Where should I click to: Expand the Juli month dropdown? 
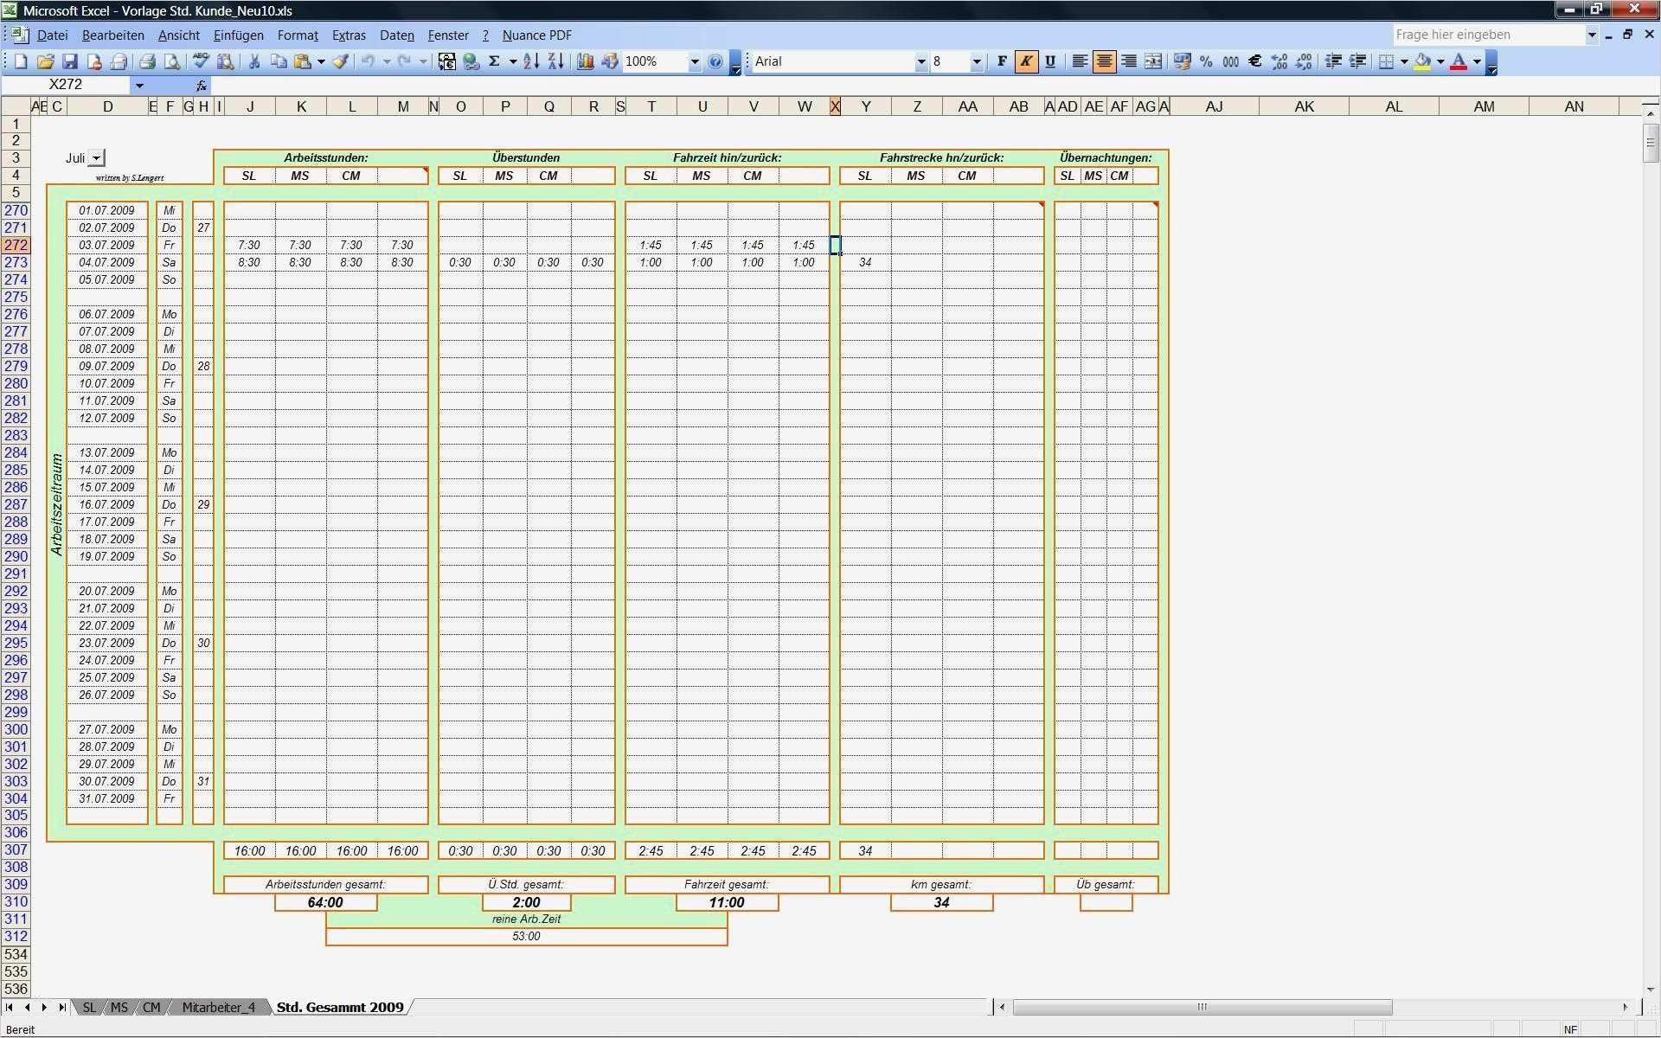coord(97,158)
